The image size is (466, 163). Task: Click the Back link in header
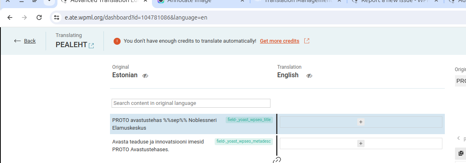click(25, 41)
